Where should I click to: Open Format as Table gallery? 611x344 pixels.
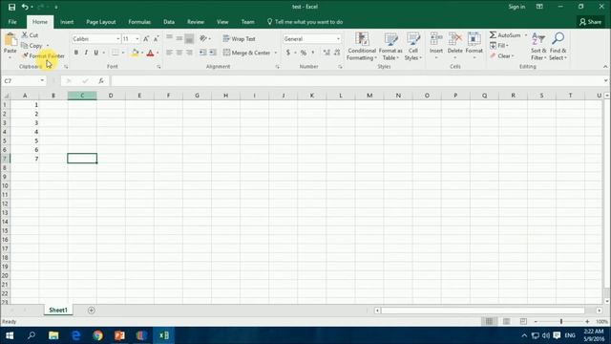(x=390, y=46)
